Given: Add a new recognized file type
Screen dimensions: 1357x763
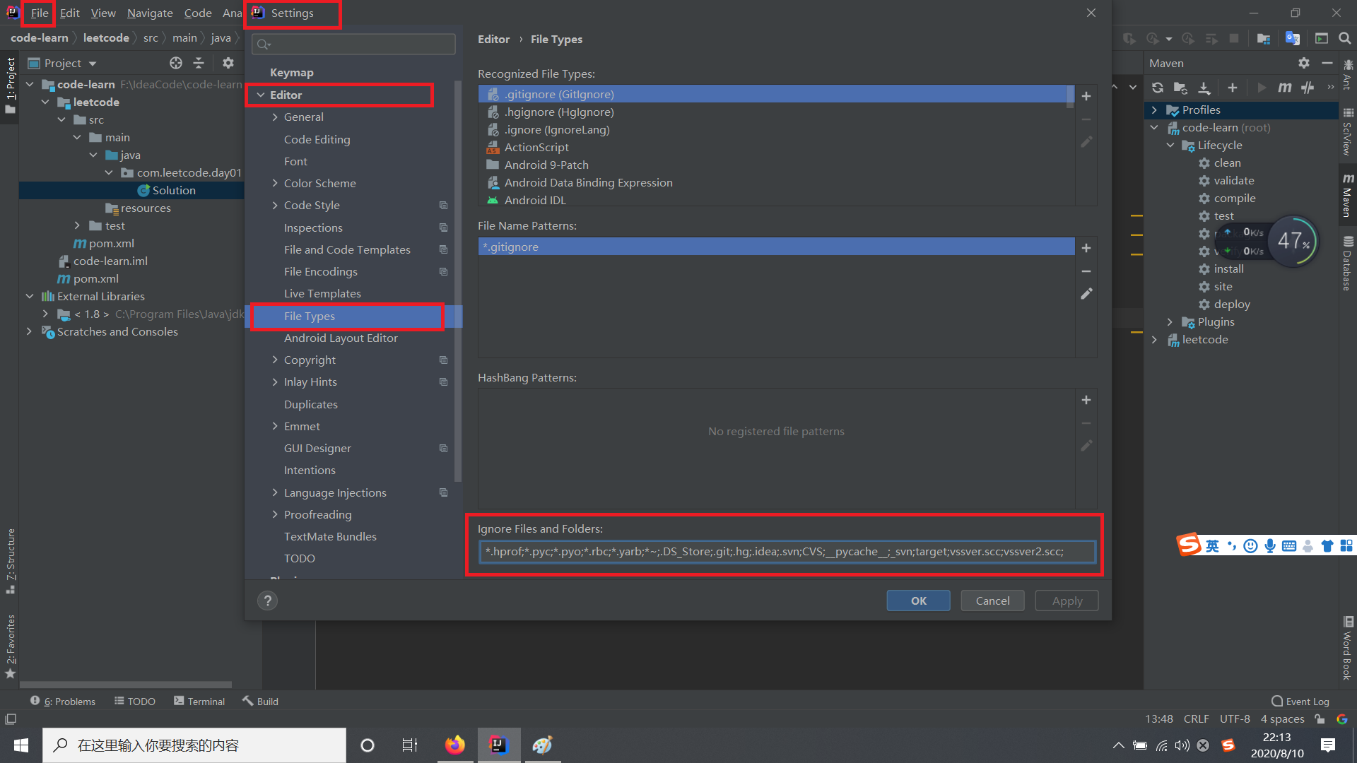Looking at the screenshot, I should [x=1086, y=96].
